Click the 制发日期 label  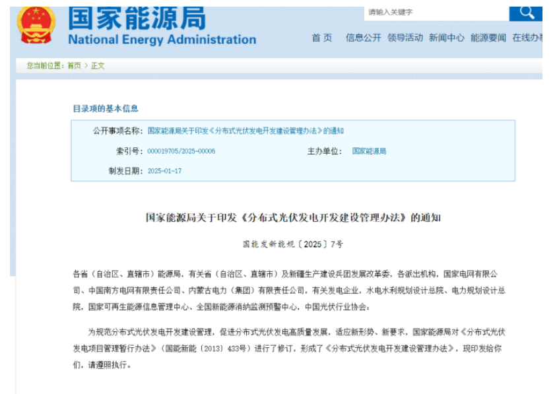[126, 171]
